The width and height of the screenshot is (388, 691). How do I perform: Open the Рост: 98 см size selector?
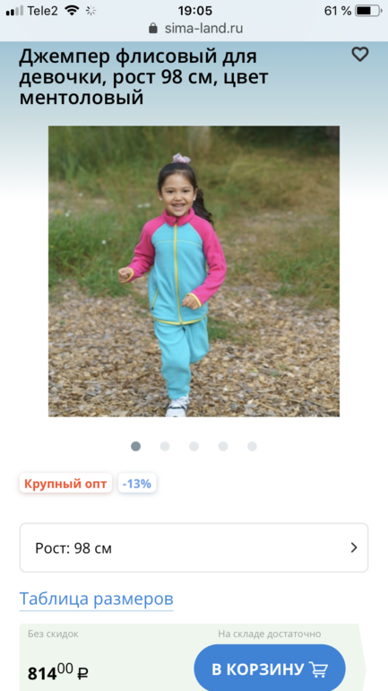click(x=194, y=547)
